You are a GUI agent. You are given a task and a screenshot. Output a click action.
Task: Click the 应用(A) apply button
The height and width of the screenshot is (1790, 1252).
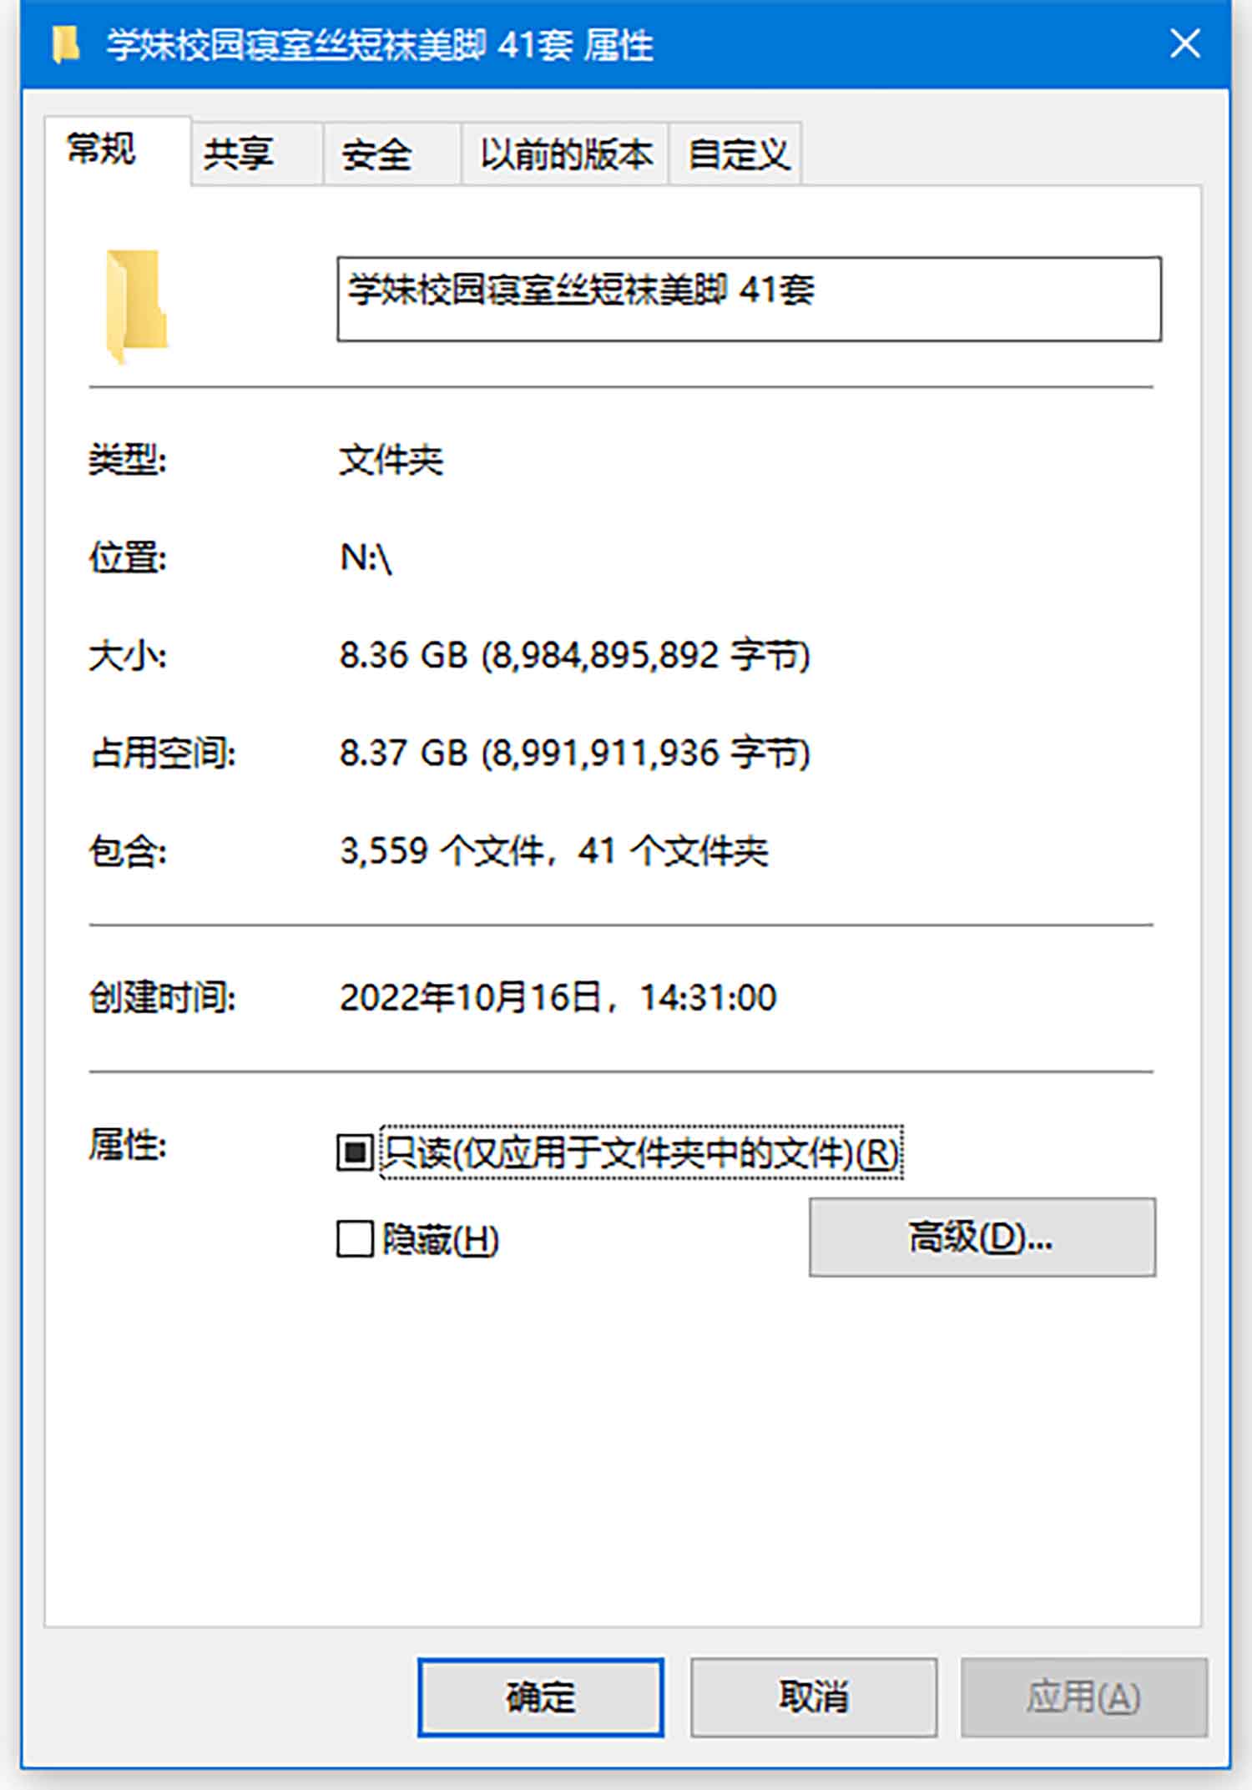tap(1083, 1697)
